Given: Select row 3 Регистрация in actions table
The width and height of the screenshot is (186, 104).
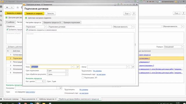Looking at the screenshot, I should 14,62.
